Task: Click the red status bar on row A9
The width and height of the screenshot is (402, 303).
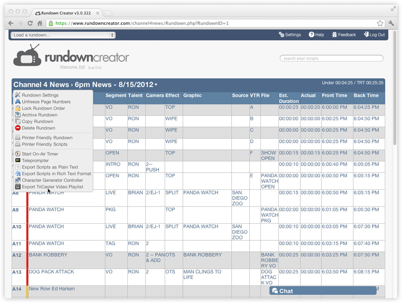Action: coord(27,215)
